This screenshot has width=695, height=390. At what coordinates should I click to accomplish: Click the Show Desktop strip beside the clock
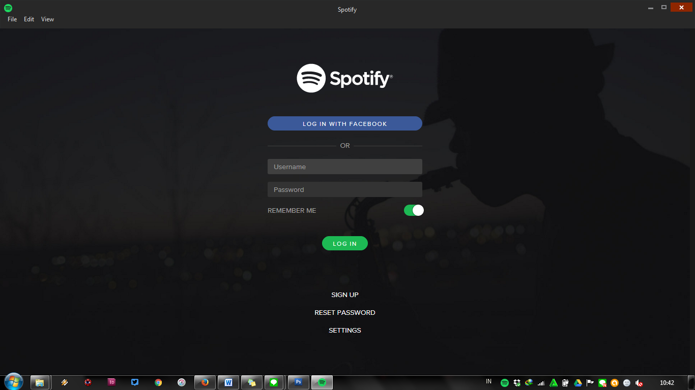(x=691, y=382)
